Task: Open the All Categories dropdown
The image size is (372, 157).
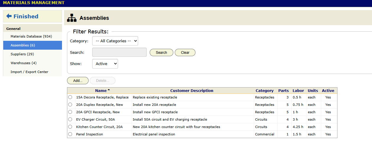Action: (x=115, y=41)
